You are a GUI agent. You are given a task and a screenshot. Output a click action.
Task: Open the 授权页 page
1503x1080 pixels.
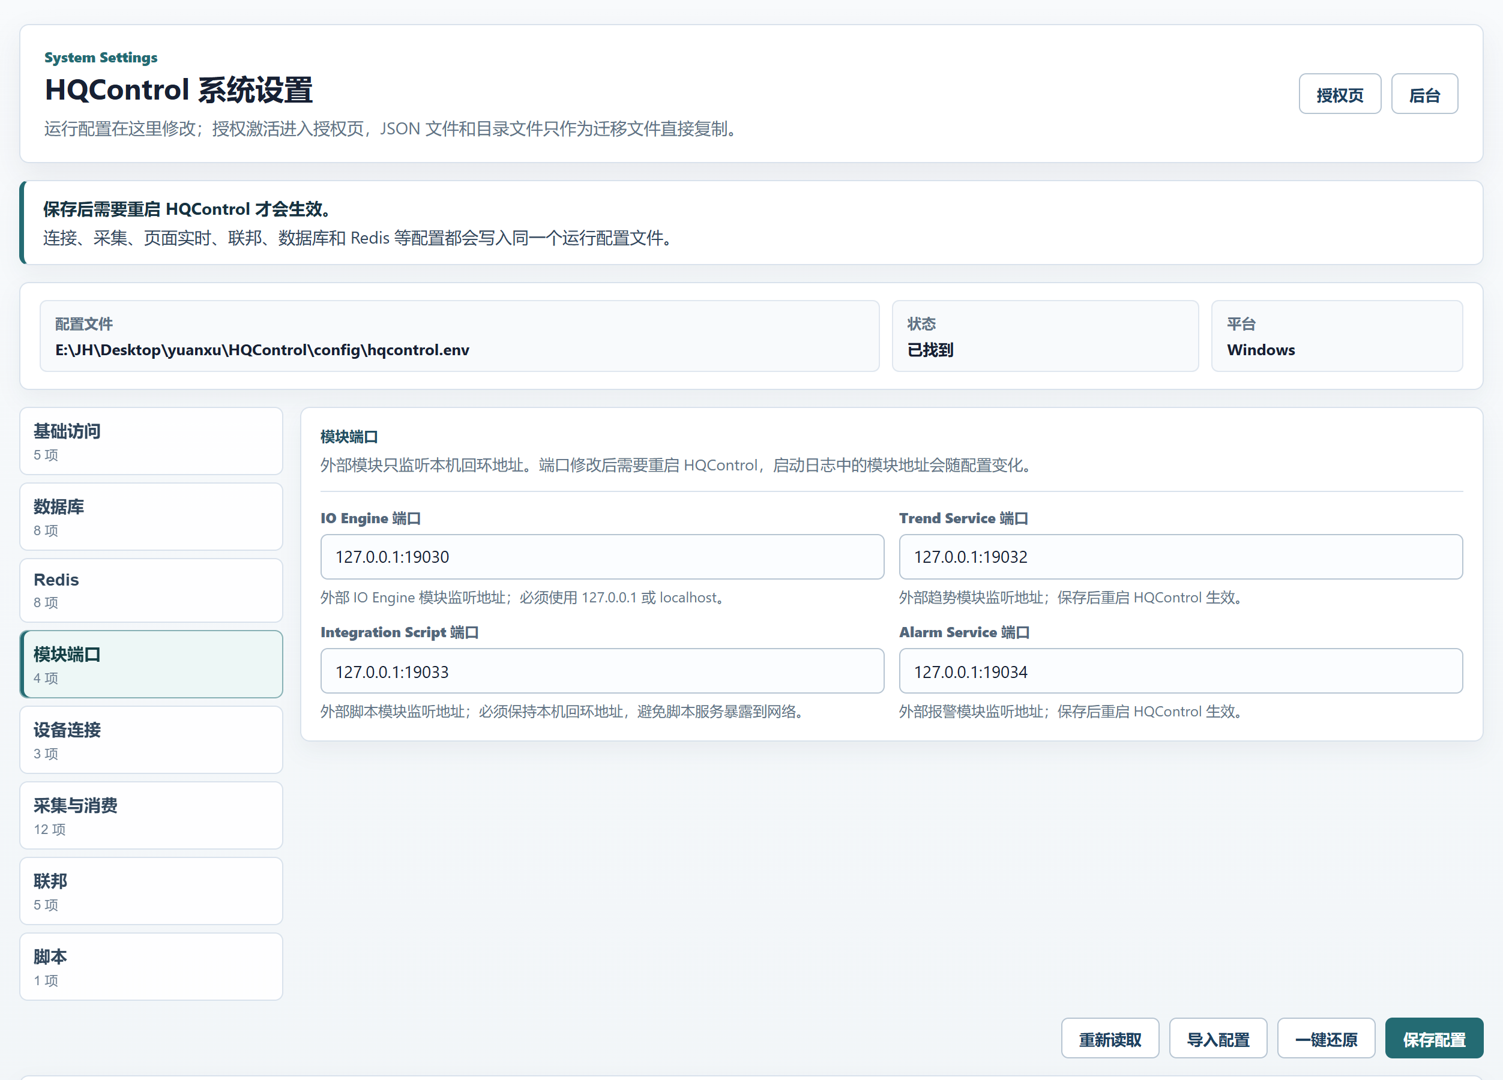[x=1339, y=94]
